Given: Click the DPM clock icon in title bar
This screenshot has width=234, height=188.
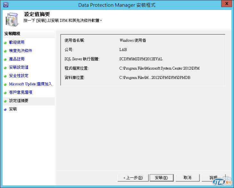Looking at the screenshot, I should (x=5, y=5).
